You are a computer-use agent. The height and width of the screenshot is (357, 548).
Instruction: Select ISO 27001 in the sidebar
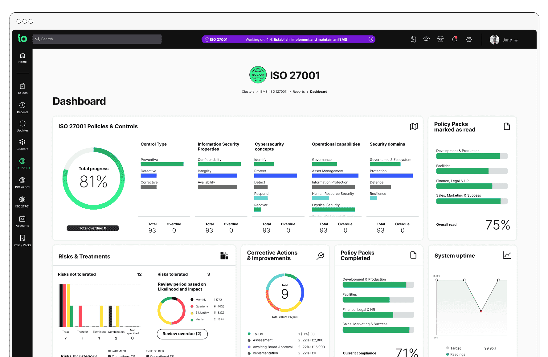point(22,164)
